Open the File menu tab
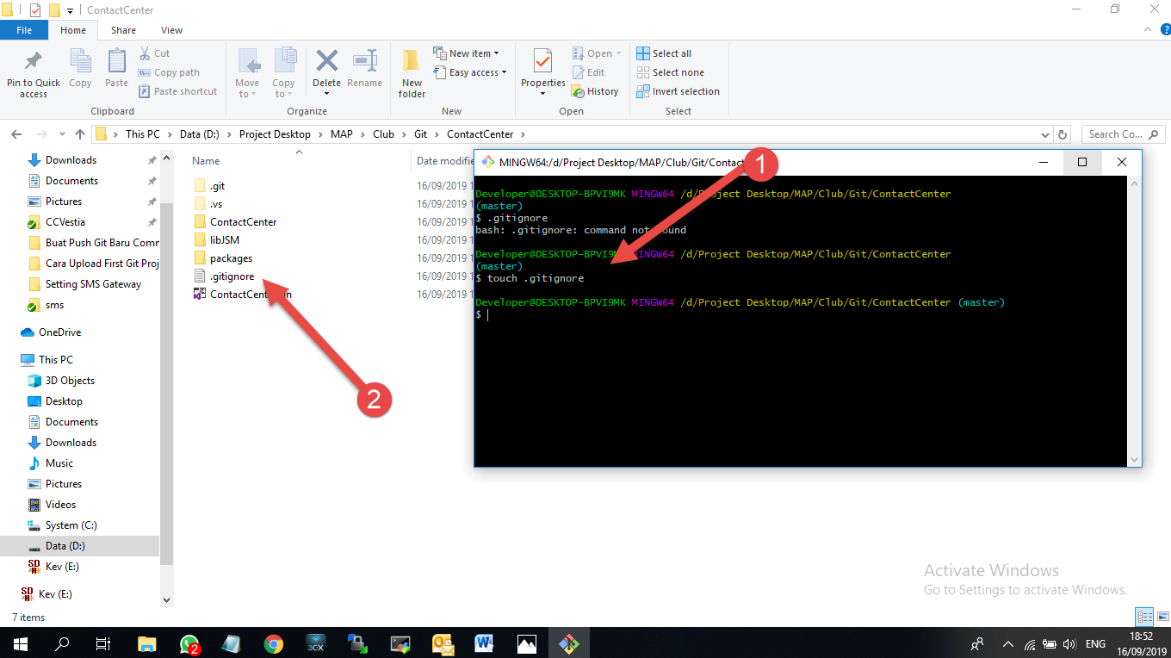 24,30
